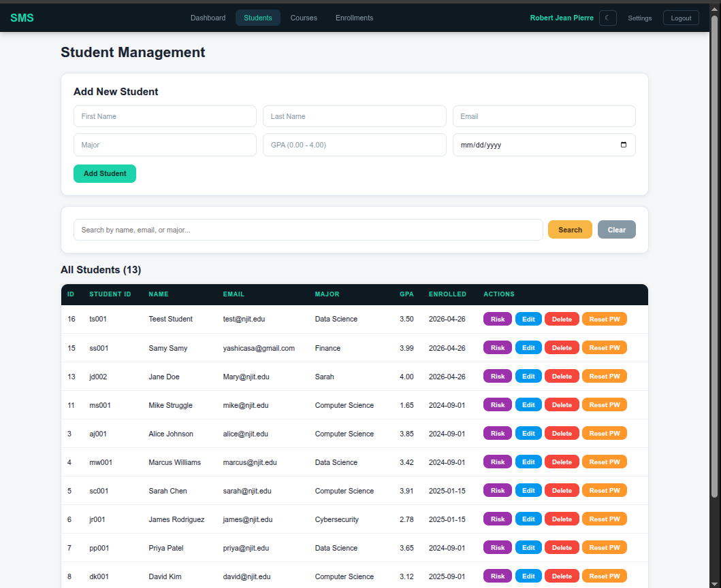Delete student Samy Samy
The width and height of the screenshot is (721, 588).
[x=562, y=348]
